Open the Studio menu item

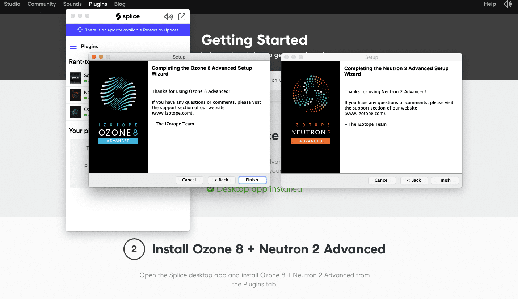(12, 4)
